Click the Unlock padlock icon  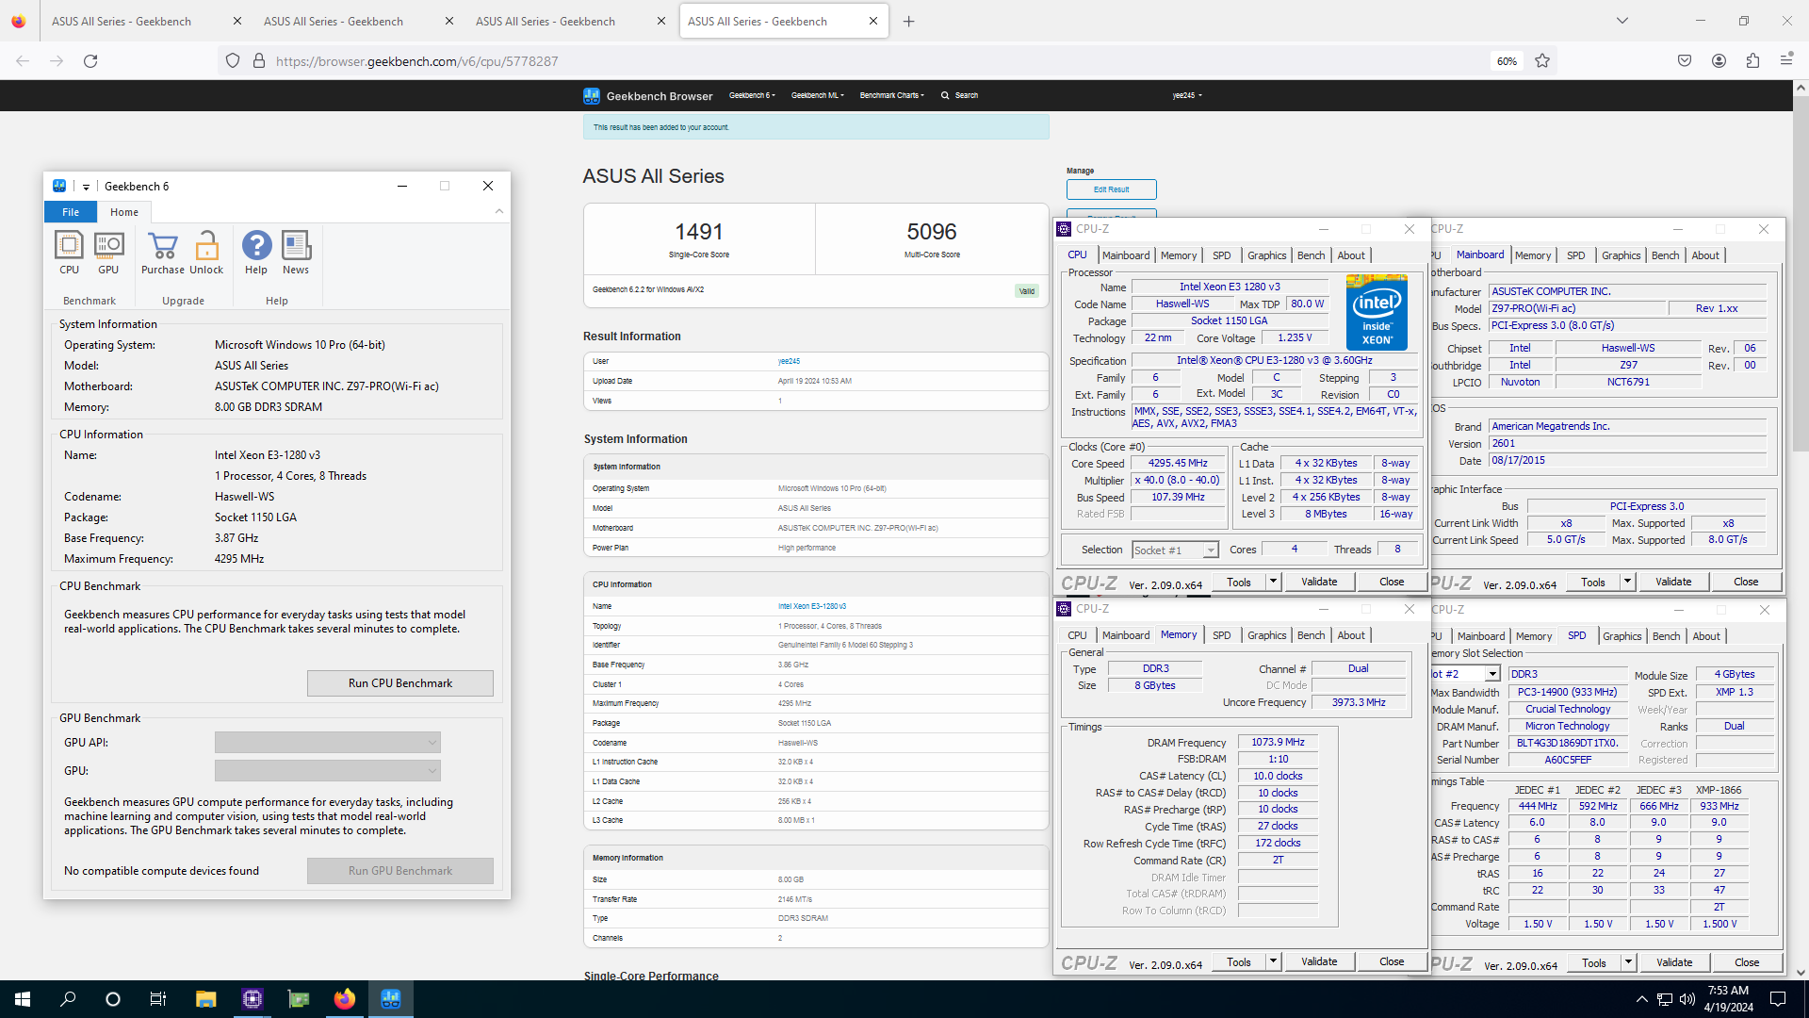(206, 253)
